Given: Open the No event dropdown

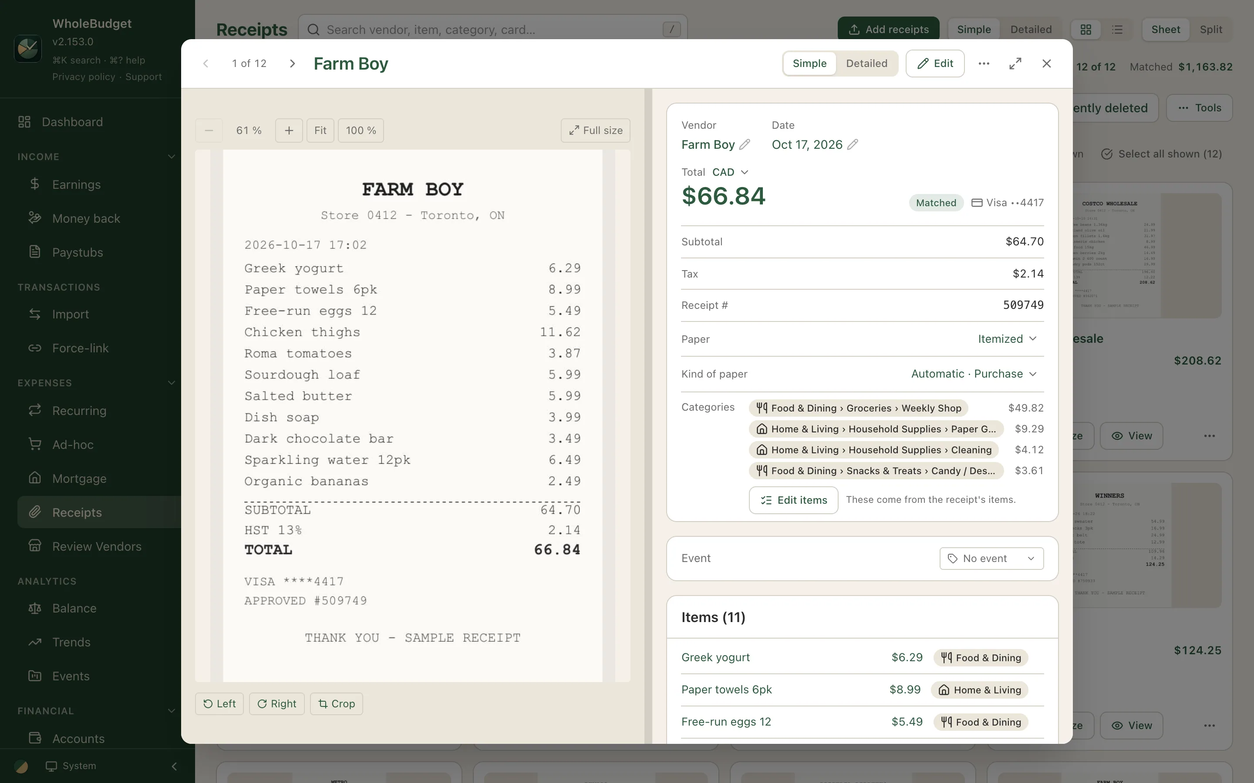Looking at the screenshot, I should (x=991, y=558).
